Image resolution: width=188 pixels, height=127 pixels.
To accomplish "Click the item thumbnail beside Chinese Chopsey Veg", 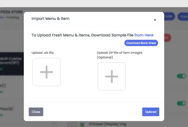I will click(72, 125).
